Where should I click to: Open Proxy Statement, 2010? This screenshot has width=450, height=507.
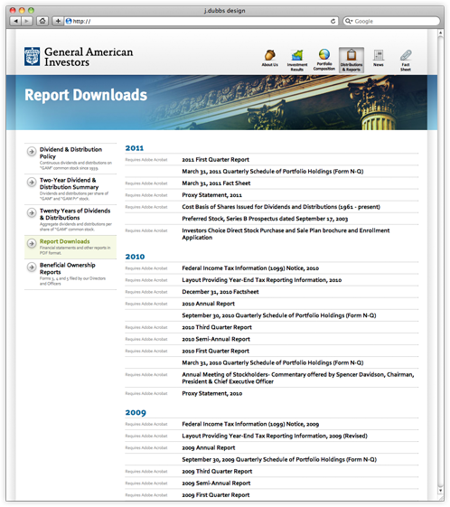pyautogui.click(x=212, y=393)
